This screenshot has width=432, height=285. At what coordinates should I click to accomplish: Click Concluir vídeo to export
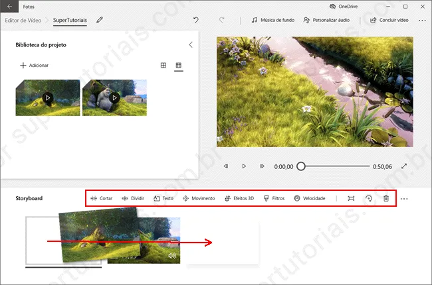pos(389,20)
